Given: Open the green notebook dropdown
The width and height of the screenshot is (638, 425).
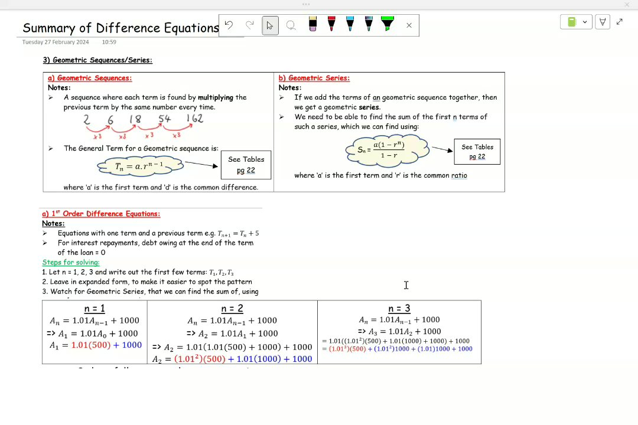Looking at the screenshot, I should (576, 22).
